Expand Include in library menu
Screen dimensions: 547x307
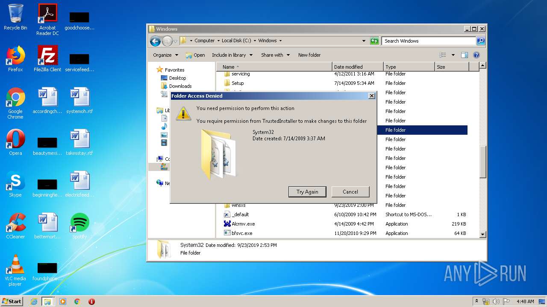click(x=232, y=55)
